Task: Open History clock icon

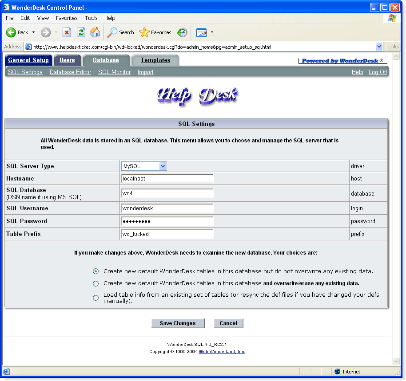Action: tap(182, 32)
